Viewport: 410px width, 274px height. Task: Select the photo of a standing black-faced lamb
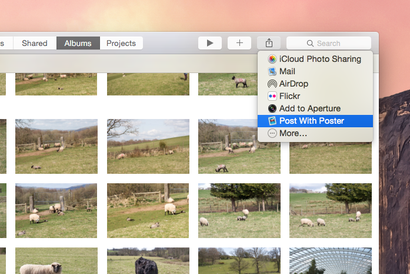click(228, 84)
